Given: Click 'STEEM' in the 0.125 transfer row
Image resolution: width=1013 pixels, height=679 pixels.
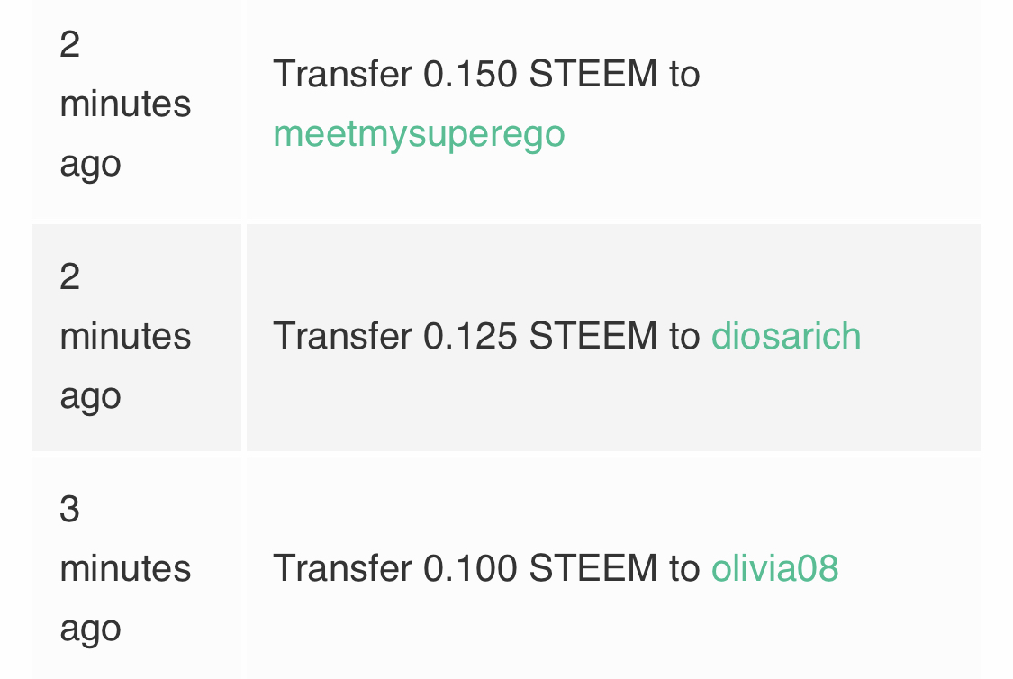Looking at the screenshot, I should pyautogui.click(x=593, y=336).
